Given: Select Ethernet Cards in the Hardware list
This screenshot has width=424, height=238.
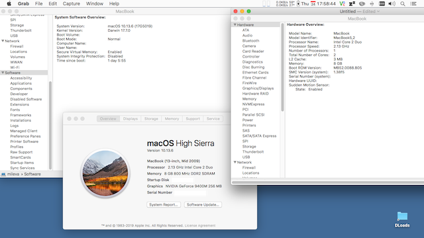Looking at the screenshot, I should point(255,73).
